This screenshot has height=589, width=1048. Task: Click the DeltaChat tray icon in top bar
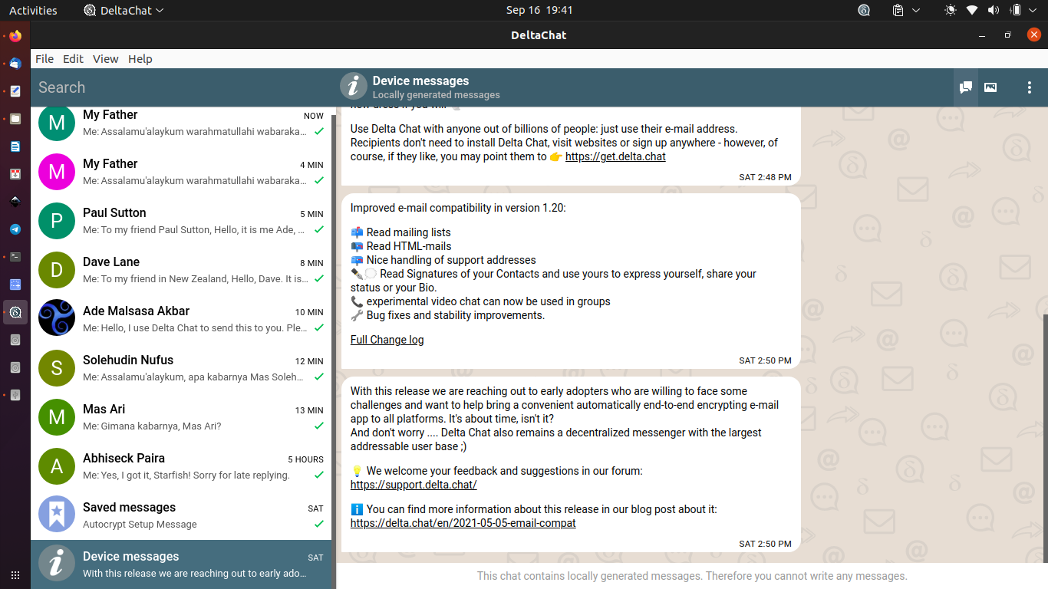(x=864, y=10)
